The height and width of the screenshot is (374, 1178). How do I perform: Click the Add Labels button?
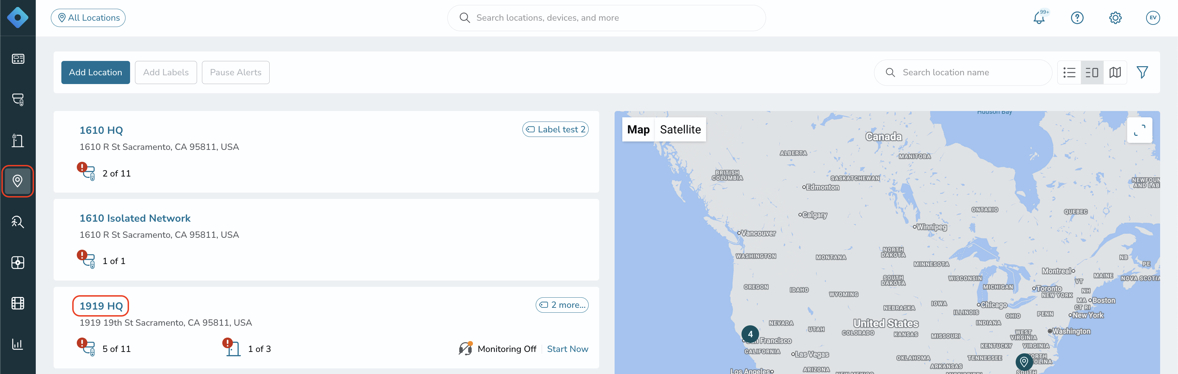[166, 72]
